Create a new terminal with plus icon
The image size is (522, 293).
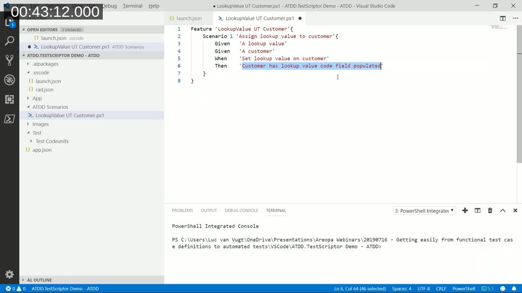click(465, 211)
